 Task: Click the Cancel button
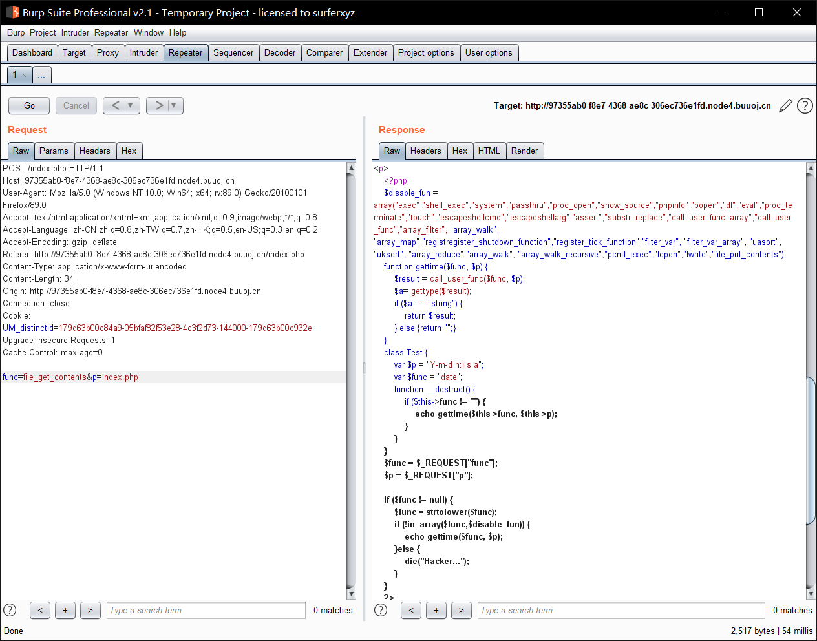pyautogui.click(x=76, y=105)
